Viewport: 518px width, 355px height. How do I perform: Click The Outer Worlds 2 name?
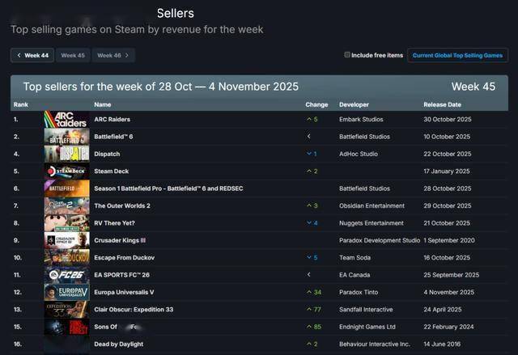tap(122, 206)
